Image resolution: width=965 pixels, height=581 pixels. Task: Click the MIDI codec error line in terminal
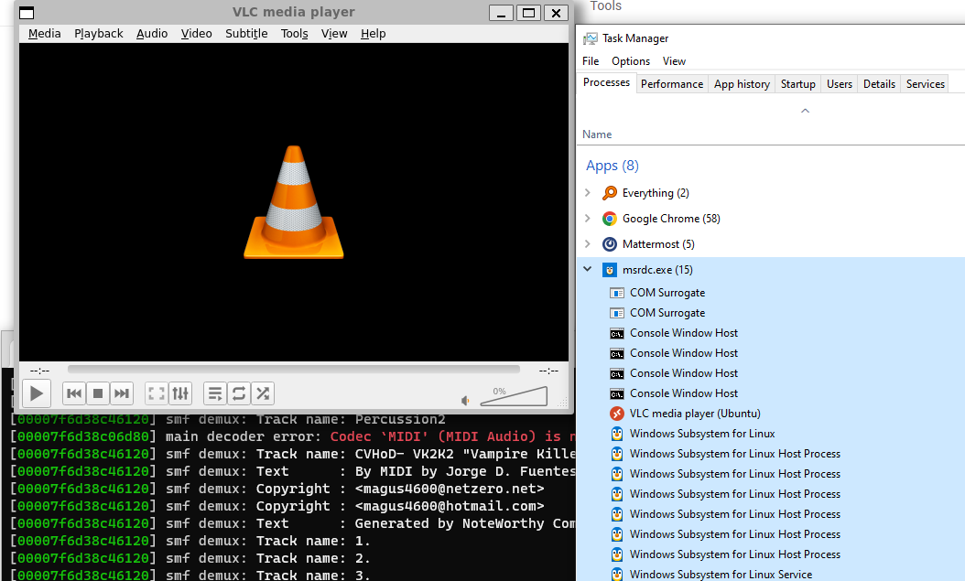tap(293, 436)
